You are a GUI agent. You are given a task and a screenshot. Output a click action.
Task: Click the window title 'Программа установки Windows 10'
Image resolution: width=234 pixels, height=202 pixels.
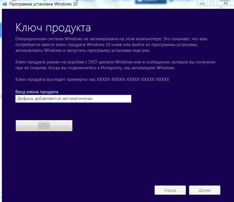pyautogui.click(x=43, y=4)
